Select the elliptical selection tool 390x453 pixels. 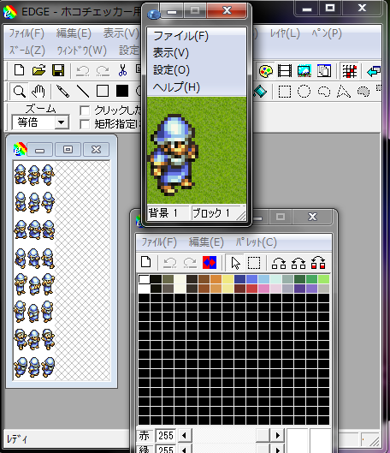(304, 92)
